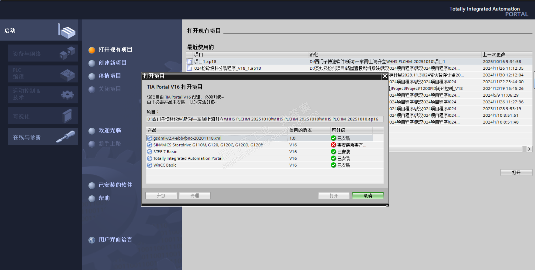Open 在线与诊断 wrench icon
The height and width of the screenshot is (270, 535).
(66, 137)
